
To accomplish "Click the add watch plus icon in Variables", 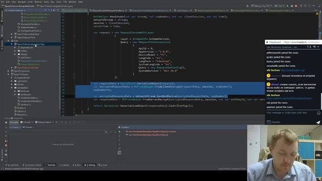I will click(120, 132).
